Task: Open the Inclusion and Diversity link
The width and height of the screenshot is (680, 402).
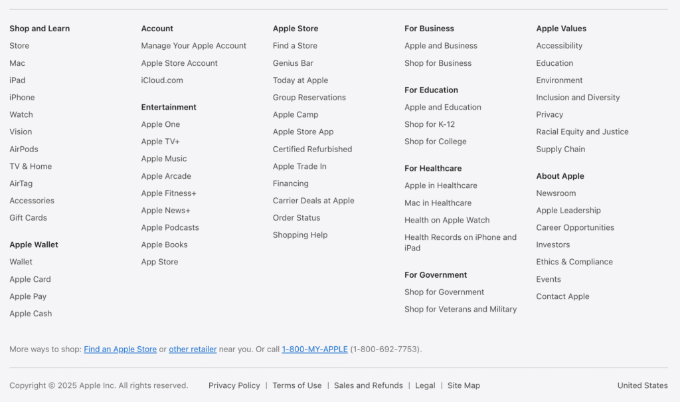Action: point(578,97)
